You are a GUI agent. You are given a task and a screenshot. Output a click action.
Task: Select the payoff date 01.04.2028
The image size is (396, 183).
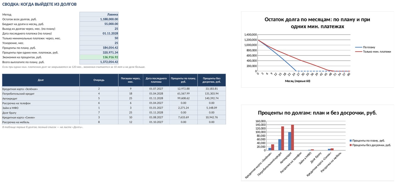pos(156,94)
